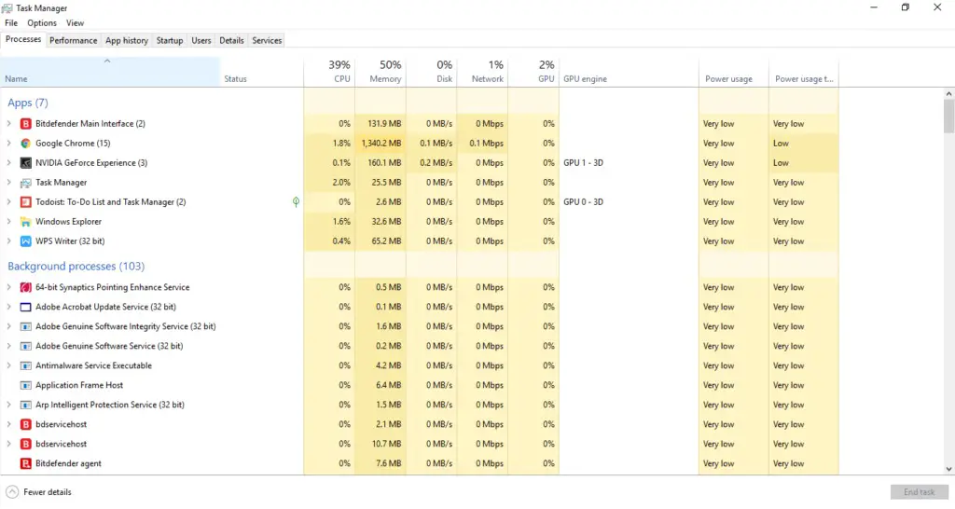This screenshot has width=955, height=509.
Task: Switch to the App history tab
Action: [127, 40]
